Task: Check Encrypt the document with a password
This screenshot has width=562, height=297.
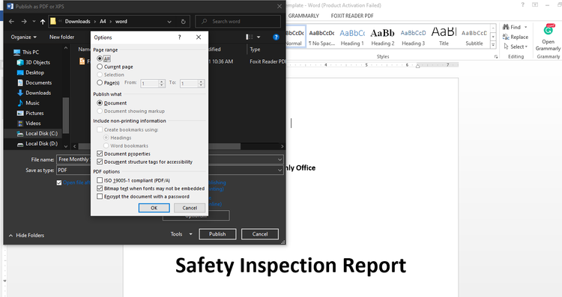Action: 100,197
